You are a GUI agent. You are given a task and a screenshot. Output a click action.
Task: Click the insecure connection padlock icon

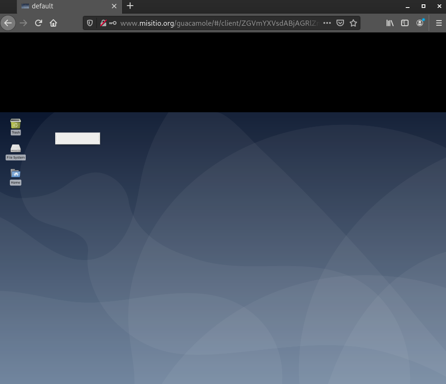coord(103,23)
